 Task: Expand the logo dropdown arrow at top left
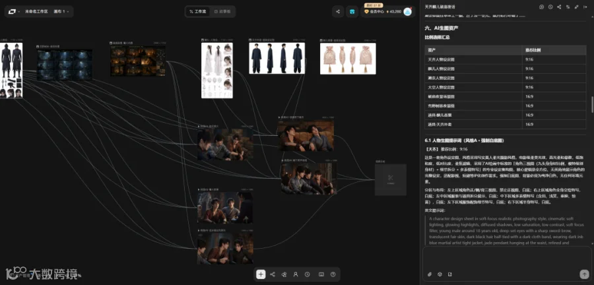(x=19, y=12)
